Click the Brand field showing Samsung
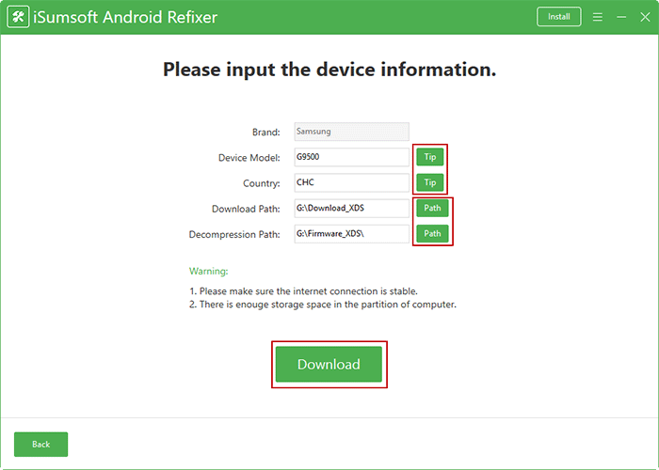This screenshot has width=659, height=470. pyautogui.click(x=352, y=132)
